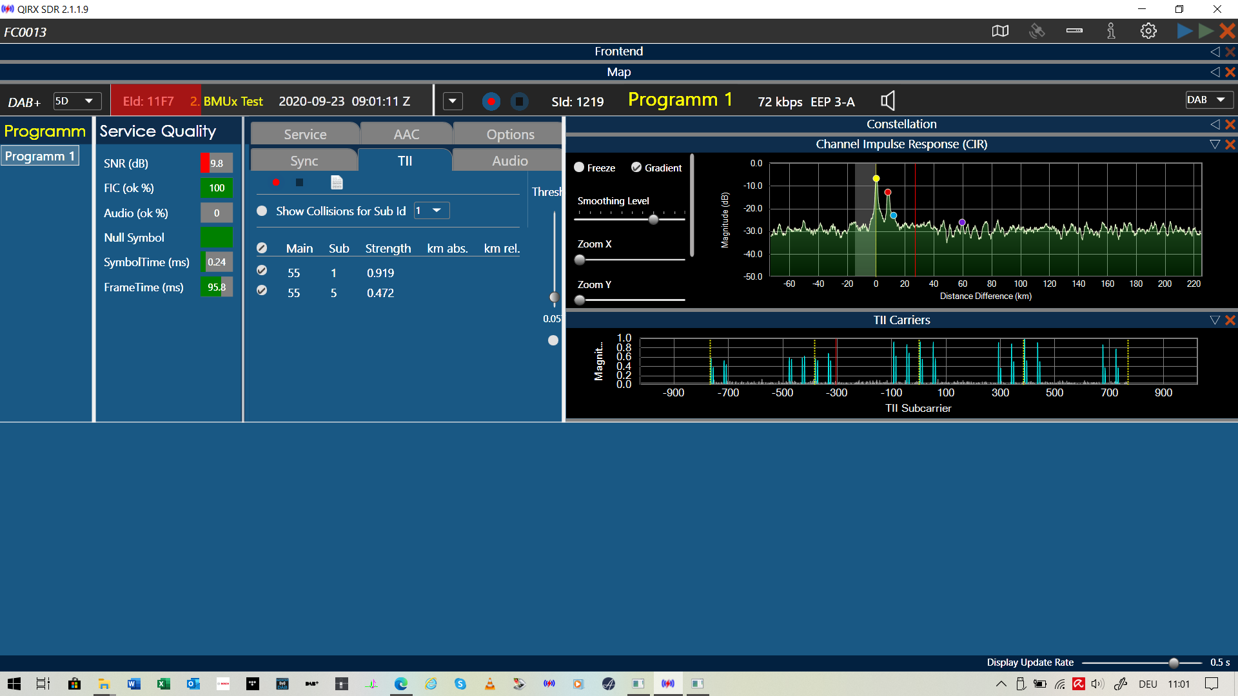Click the TII log file icon
Image resolution: width=1238 pixels, height=696 pixels.
[x=337, y=182]
